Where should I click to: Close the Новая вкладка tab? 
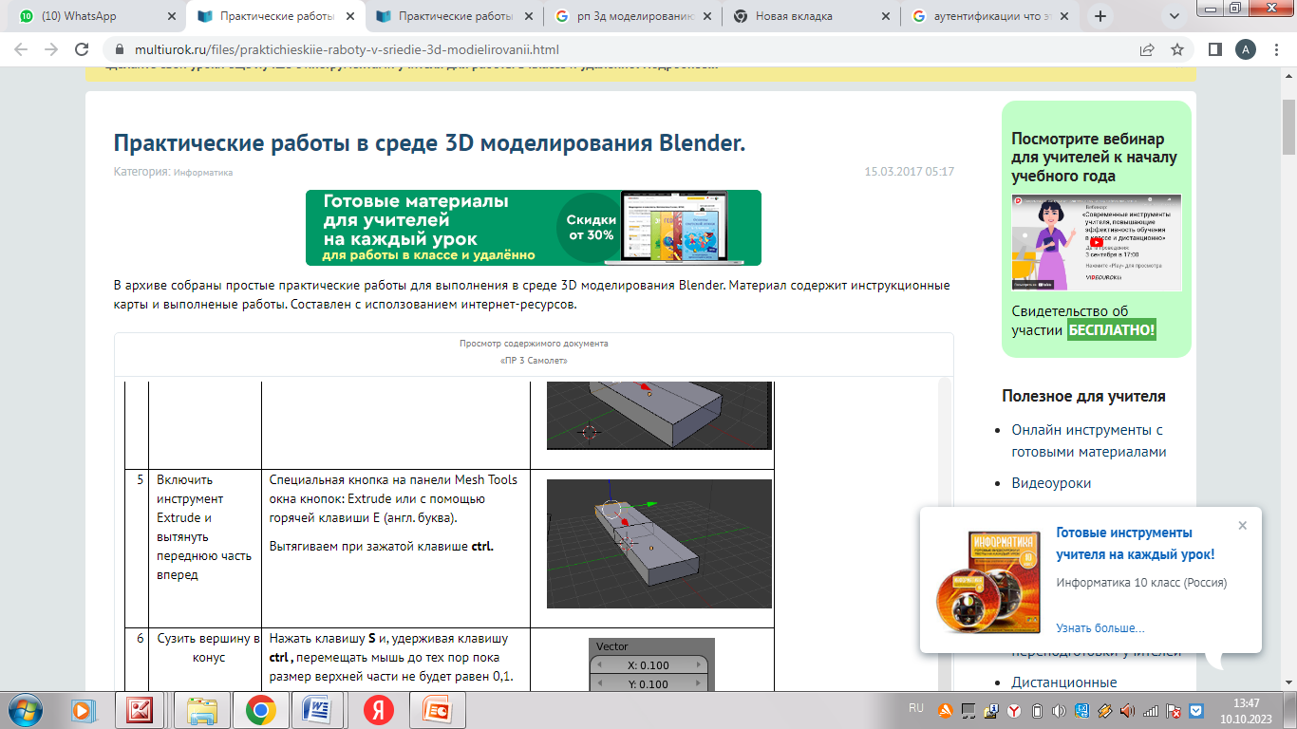click(x=885, y=16)
